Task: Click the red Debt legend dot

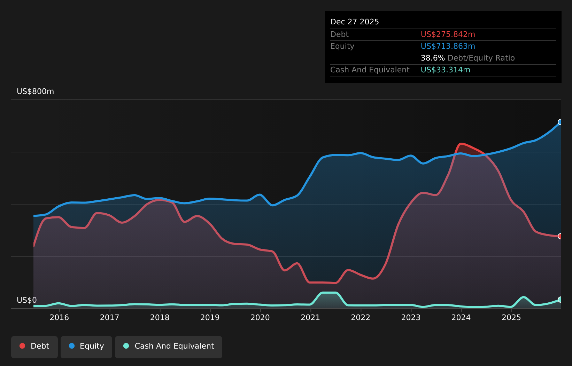Action: point(22,346)
